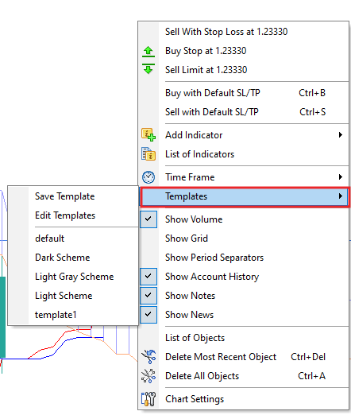Click the Buy Stop green up-arrow icon
Image resolution: width=351 pixels, height=415 pixels.
pos(148,52)
